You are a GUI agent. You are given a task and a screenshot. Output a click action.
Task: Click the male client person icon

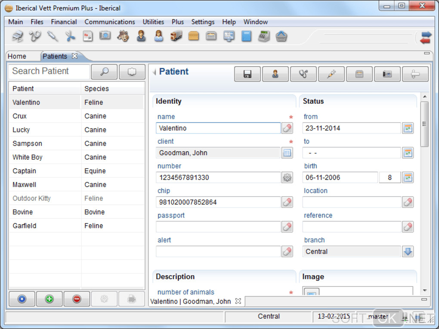(x=141, y=36)
